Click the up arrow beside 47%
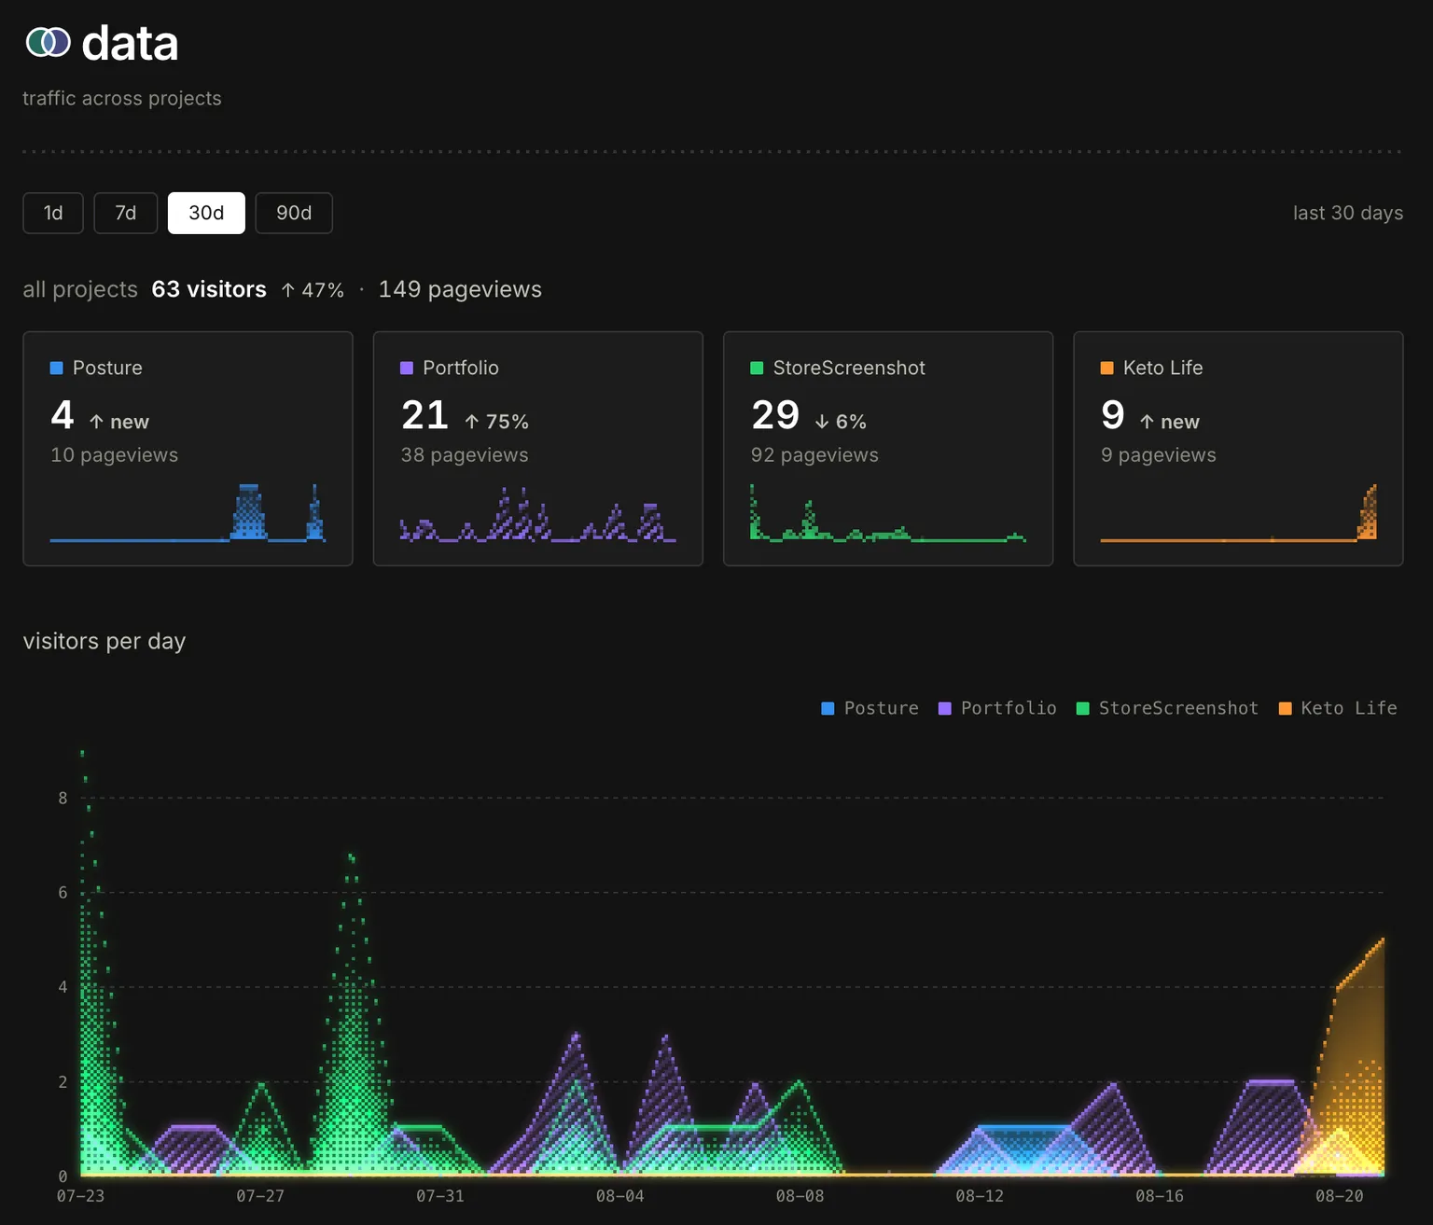 [x=288, y=290]
